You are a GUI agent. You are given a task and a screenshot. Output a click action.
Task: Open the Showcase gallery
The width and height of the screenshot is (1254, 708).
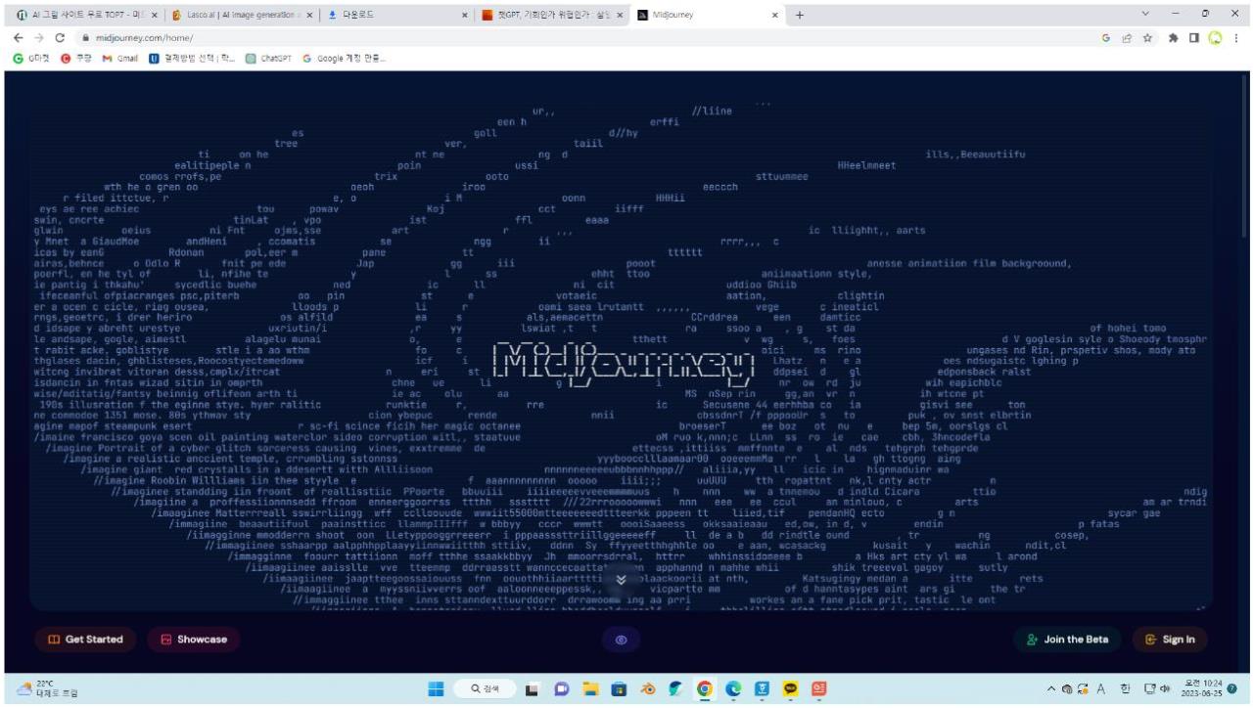[x=193, y=640]
